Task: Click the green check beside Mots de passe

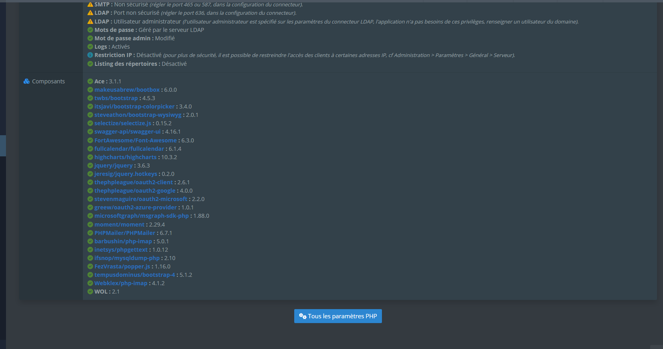Action: click(90, 30)
